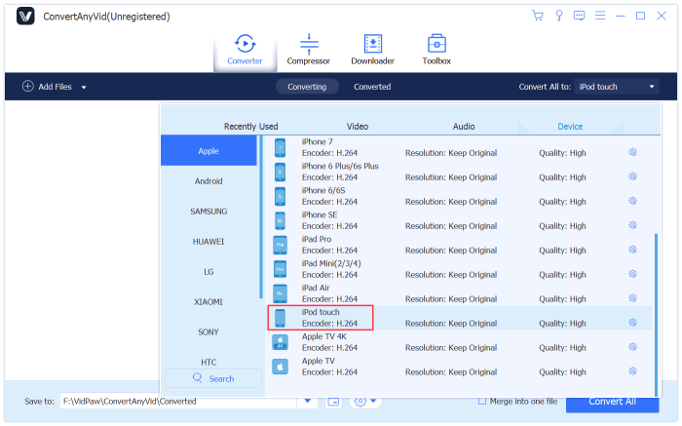Select the SAMSUNG device brand

208,211
